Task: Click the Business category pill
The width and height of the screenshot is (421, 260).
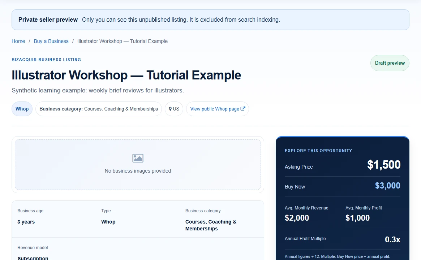Action: point(99,109)
